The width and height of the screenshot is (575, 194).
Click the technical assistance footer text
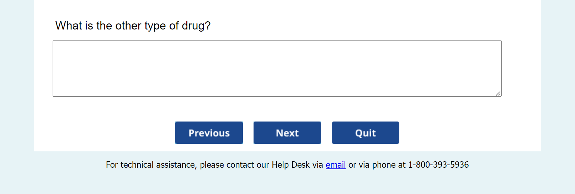tap(213, 165)
